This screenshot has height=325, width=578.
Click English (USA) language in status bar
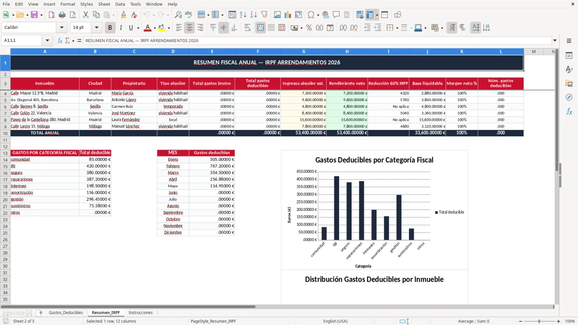tap(335, 321)
